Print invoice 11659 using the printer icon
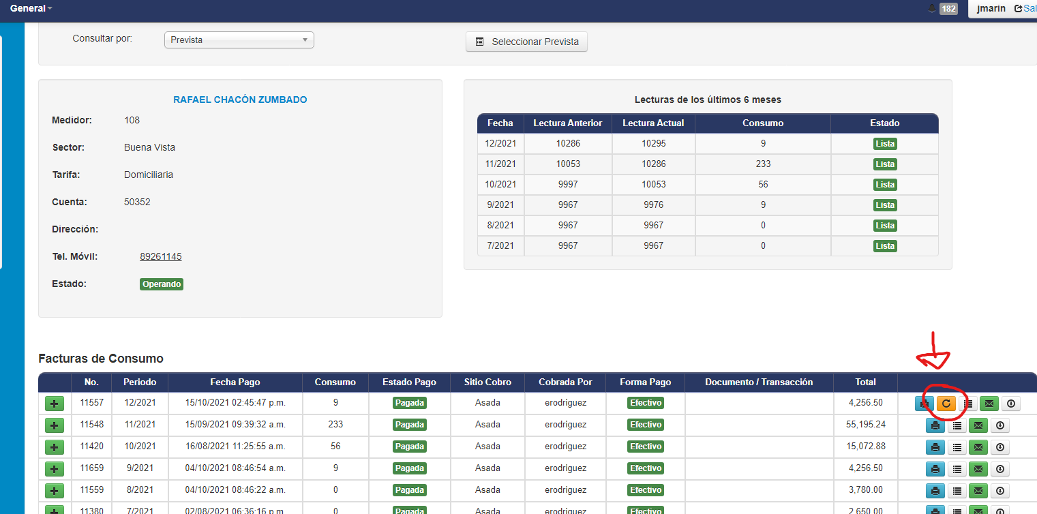 click(x=935, y=469)
